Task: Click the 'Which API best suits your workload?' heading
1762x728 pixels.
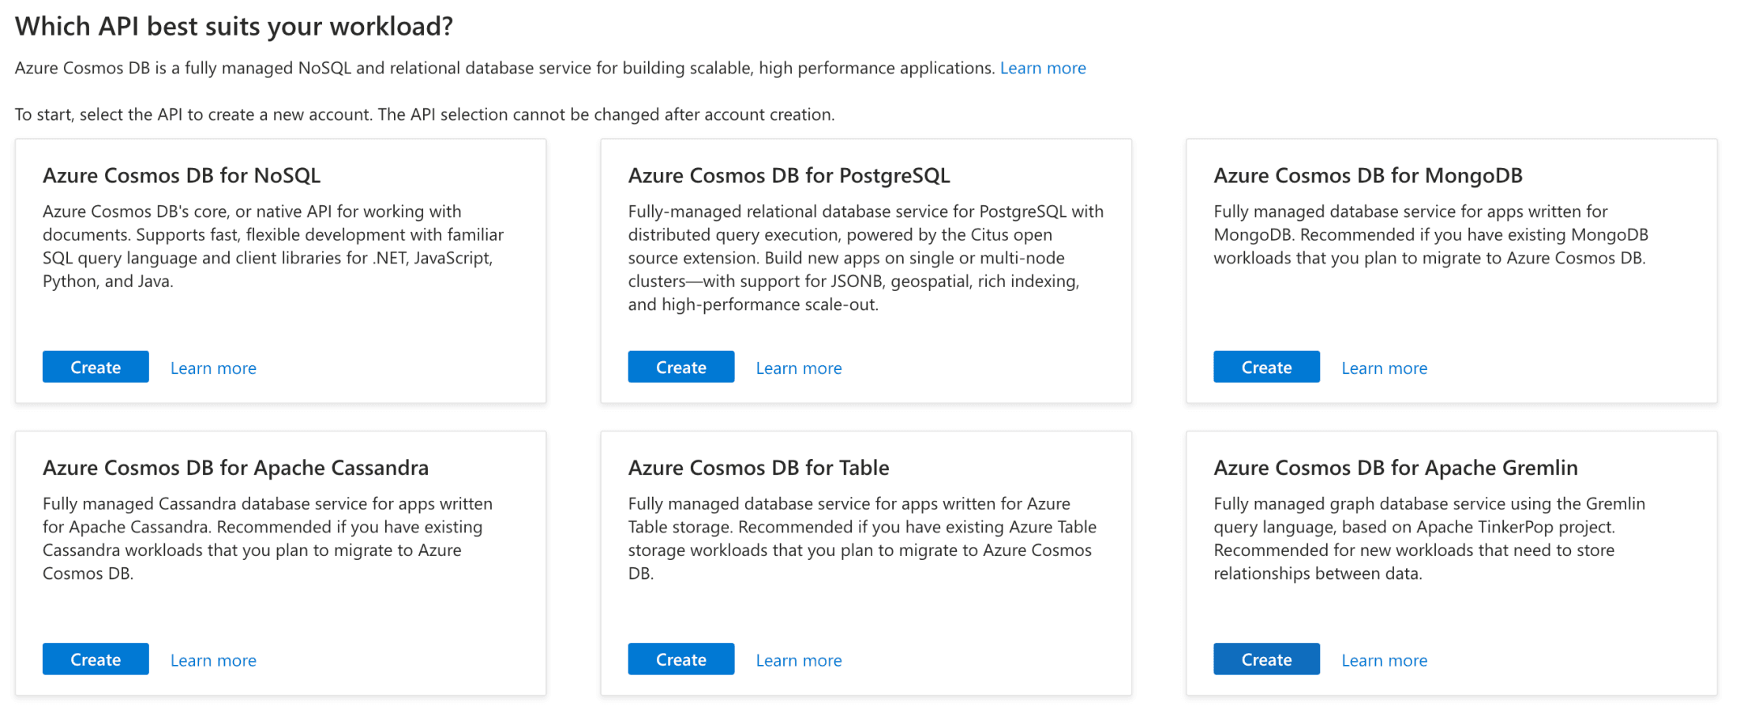Action: pos(234,26)
